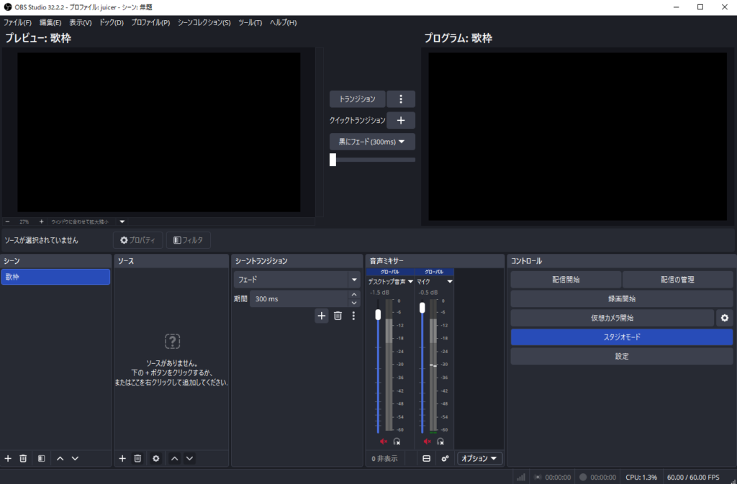737x484 pixels.
Task: Click マイク volume fader handle
Action: [422, 308]
